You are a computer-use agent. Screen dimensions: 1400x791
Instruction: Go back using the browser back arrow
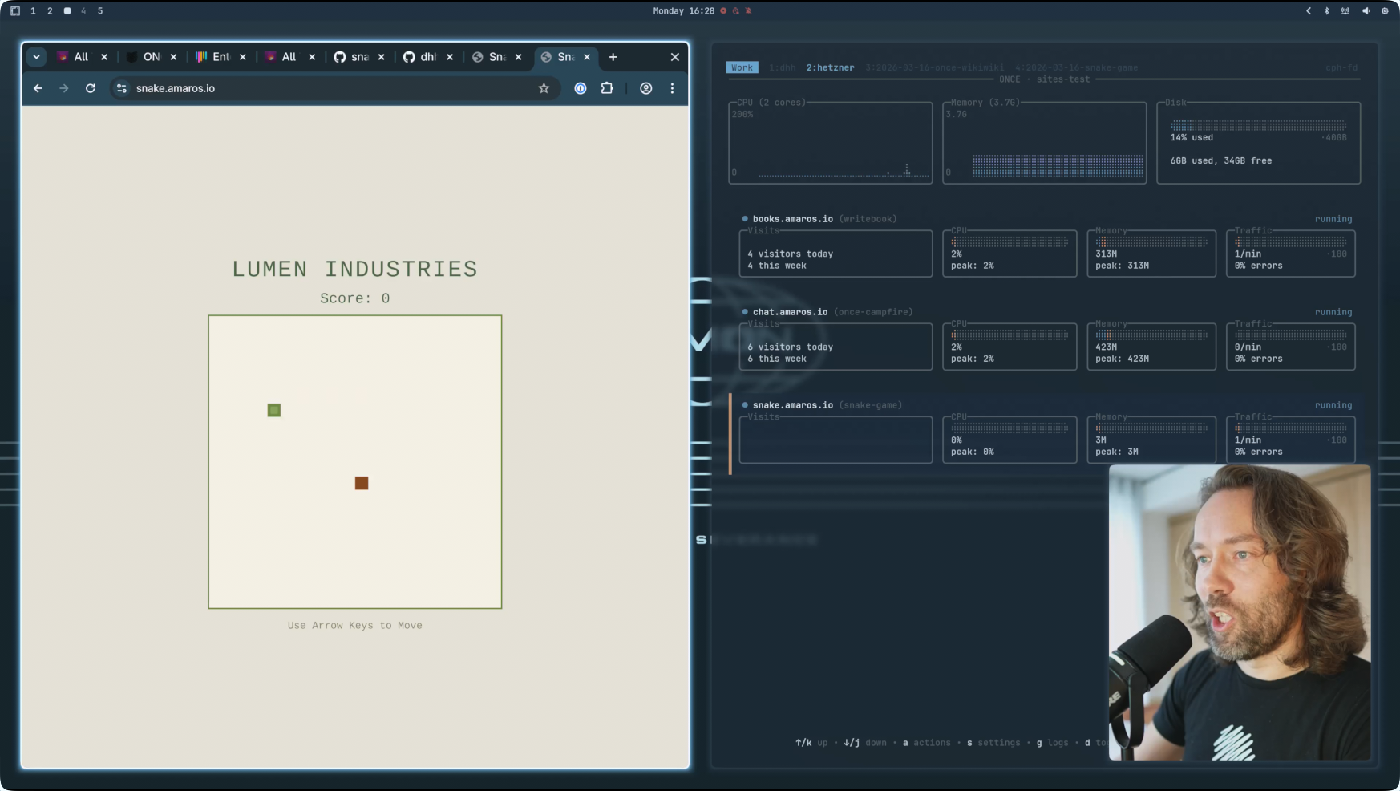click(x=38, y=88)
